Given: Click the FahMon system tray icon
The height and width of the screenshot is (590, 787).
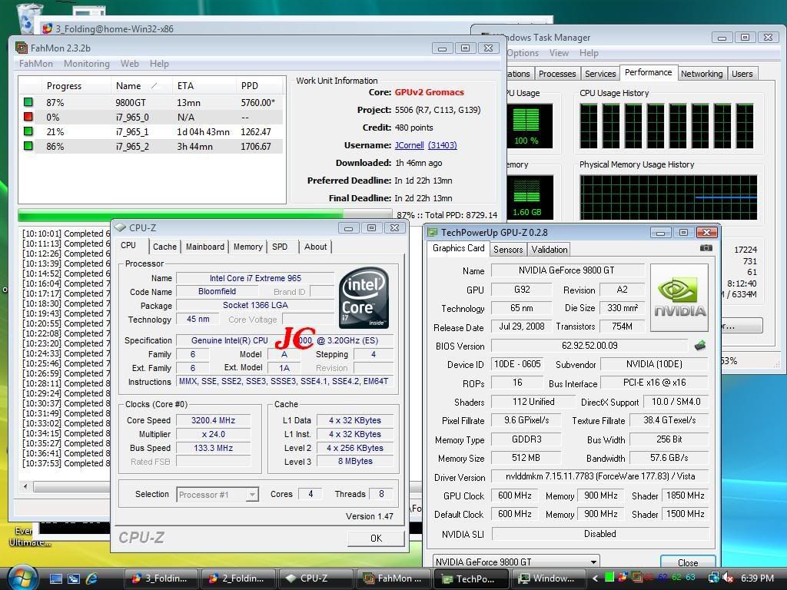Looking at the screenshot, I should click(x=636, y=578).
